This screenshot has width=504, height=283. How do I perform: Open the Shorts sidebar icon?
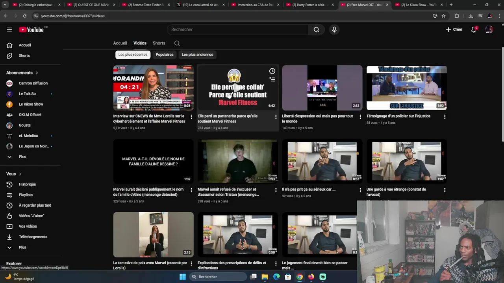point(9,56)
